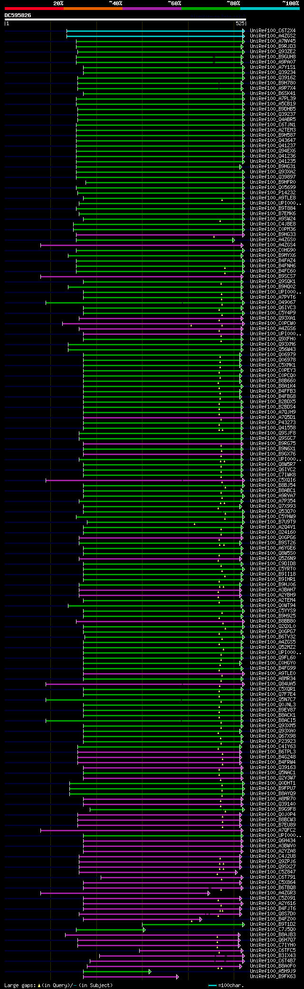Click the UniRef100_A2TEM3 label
Image resolution: width=304 pixels, height=989 pixels.
point(273,130)
